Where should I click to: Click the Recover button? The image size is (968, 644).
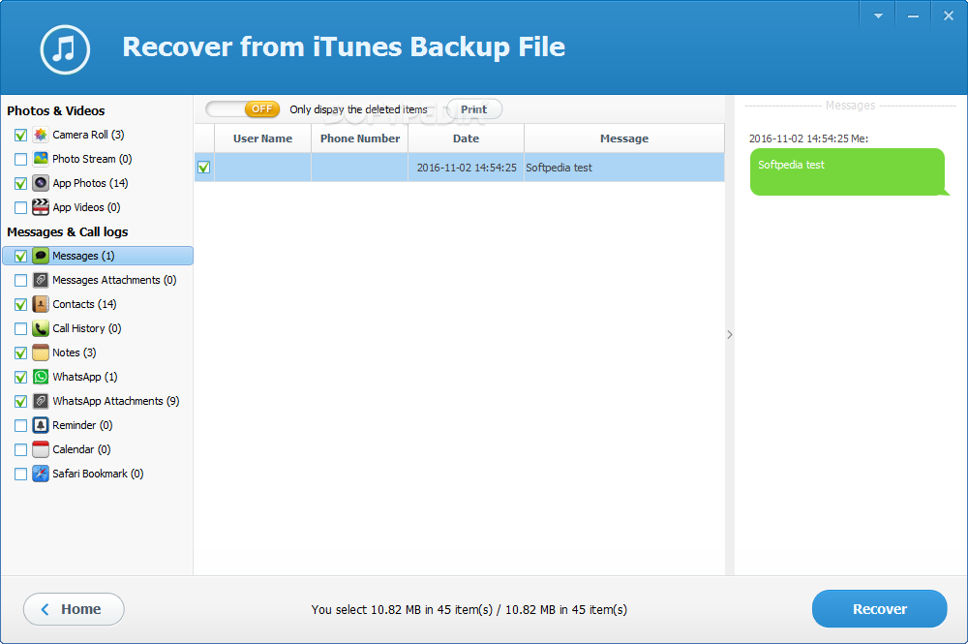click(x=879, y=609)
